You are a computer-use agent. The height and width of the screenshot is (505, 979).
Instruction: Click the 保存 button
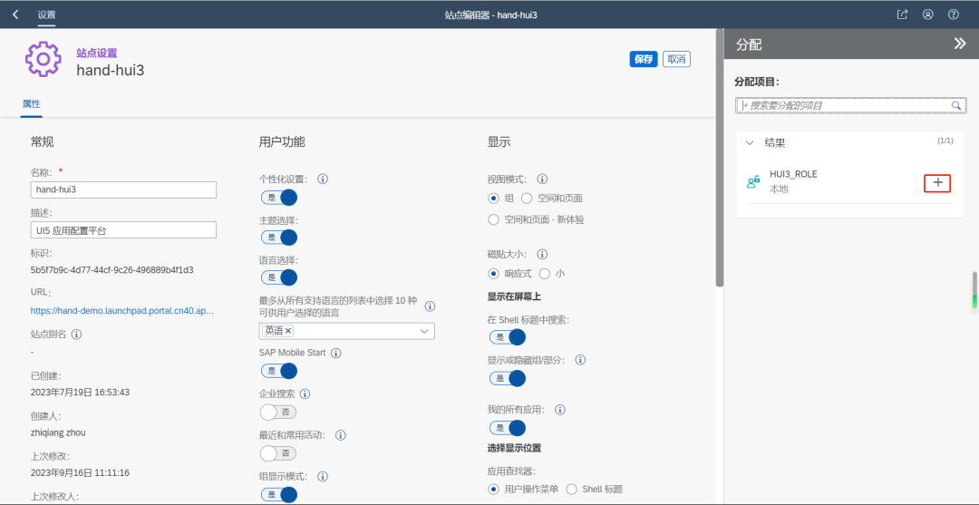pos(644,59)
